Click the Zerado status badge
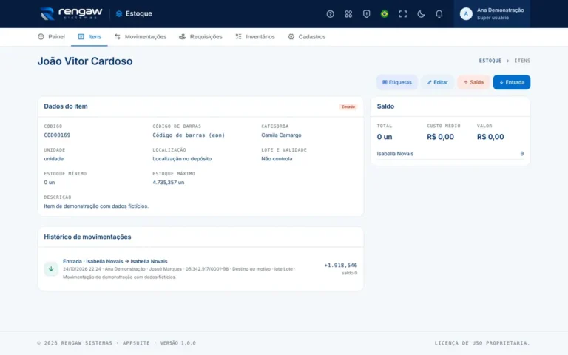Screen dimensions: 568x355 click(348, 106)
